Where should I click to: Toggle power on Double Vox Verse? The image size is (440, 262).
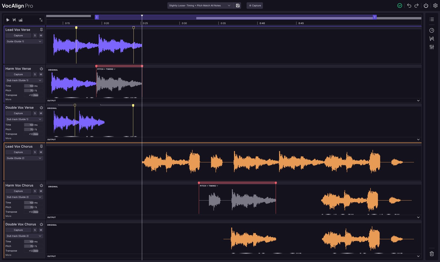click(x=41, y=108)
